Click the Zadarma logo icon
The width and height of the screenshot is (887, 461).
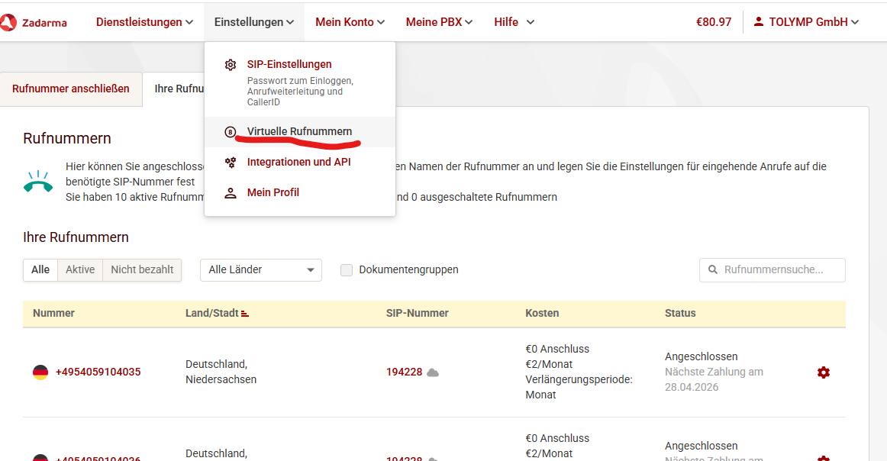pos(8,22)
